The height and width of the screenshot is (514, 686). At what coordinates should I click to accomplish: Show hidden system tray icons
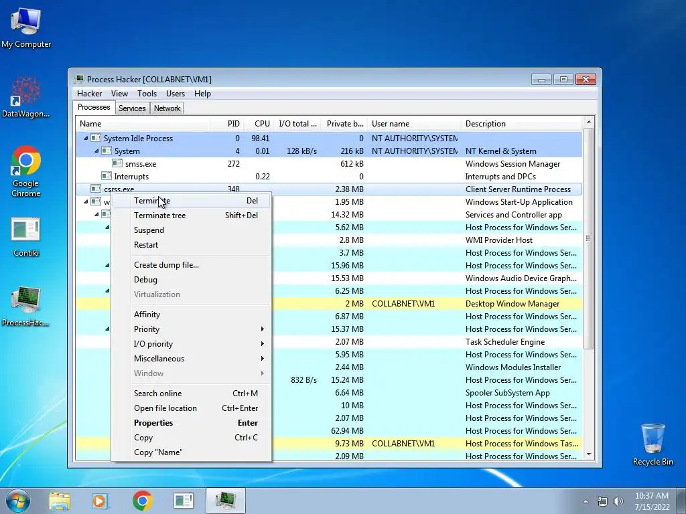[586, 502]
